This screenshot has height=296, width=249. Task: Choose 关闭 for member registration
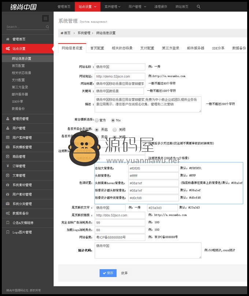tap(115, 130)
